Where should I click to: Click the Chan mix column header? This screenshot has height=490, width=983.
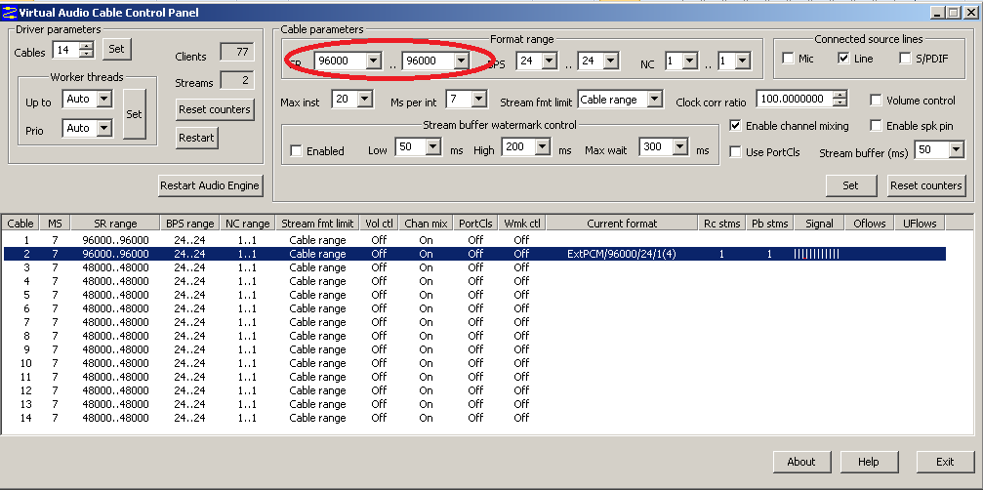[426, 224]
